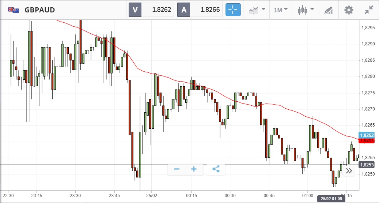Viewport: 379px width, 203px height.
Task: Open chart settings gear
Action: pyautogui.click(x=349, y=10)
